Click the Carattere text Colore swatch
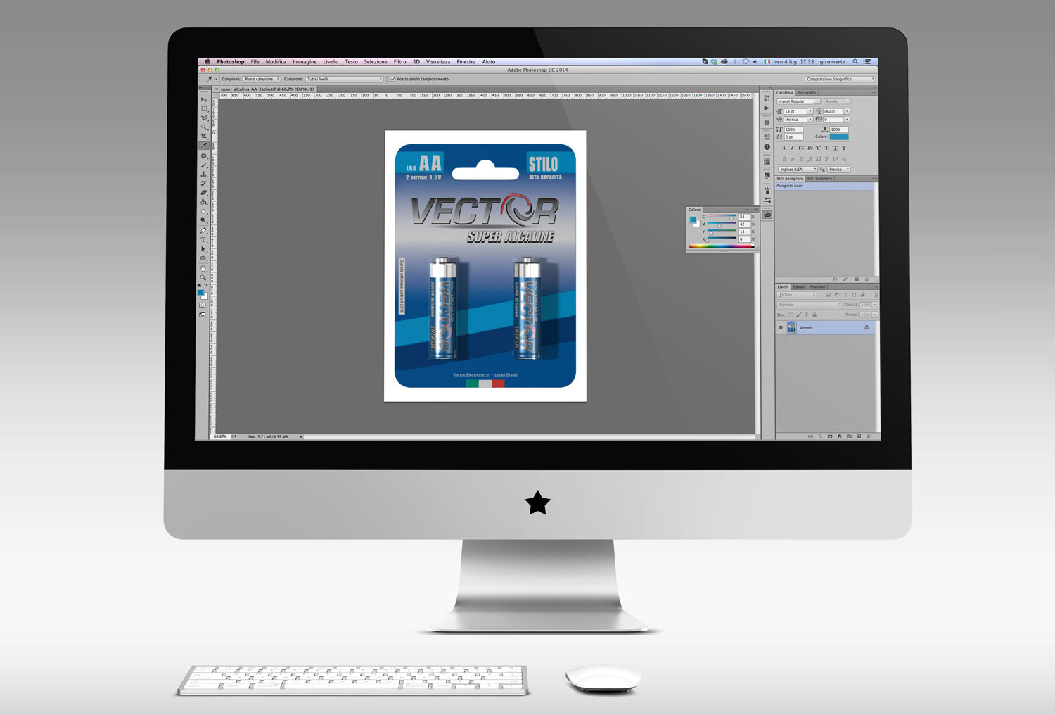Image resolution: width=1055 pixels, height=715 pixels. click(x=839, y=137)
